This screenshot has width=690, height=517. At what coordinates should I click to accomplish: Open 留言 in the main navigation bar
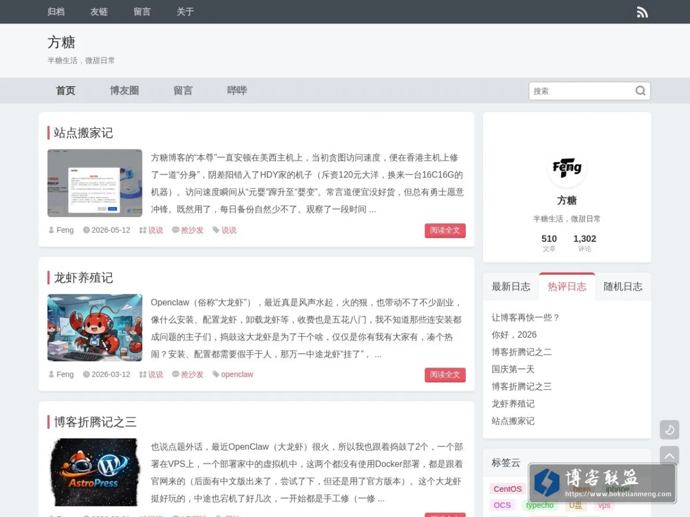(183, 90)
